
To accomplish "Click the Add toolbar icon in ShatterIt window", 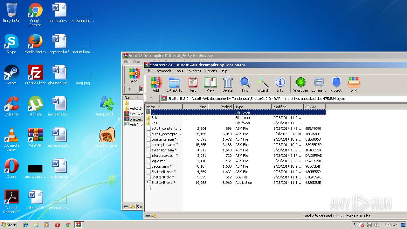I will click(x=156, y=85).
